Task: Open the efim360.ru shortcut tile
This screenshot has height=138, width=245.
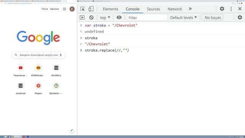Action: click(x=56, y=71)
